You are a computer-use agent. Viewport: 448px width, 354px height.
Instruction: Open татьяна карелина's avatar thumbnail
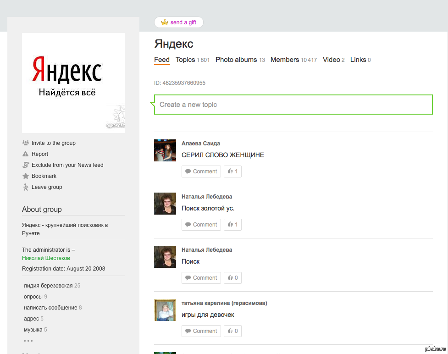point(165,310)
